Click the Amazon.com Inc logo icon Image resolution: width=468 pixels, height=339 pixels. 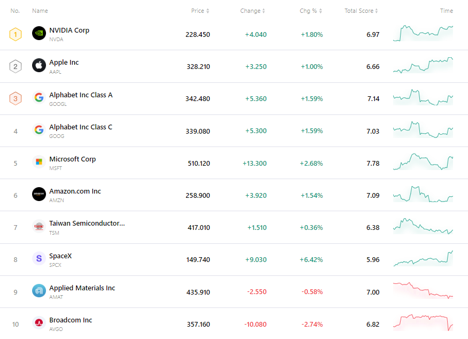tap(39, 194)
